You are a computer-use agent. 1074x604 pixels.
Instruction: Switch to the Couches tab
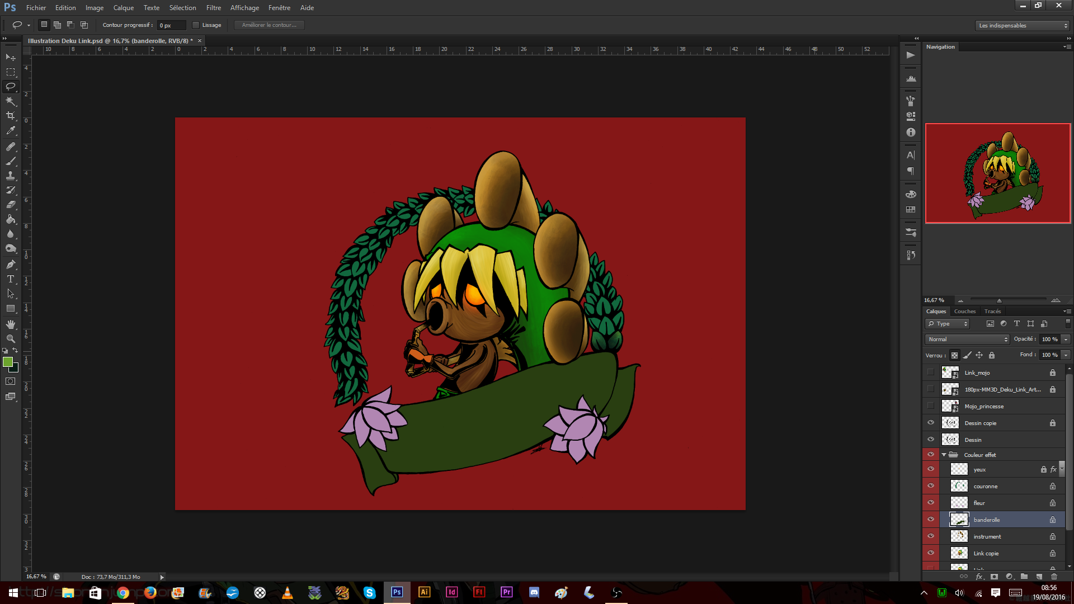(x=964, y=311)
